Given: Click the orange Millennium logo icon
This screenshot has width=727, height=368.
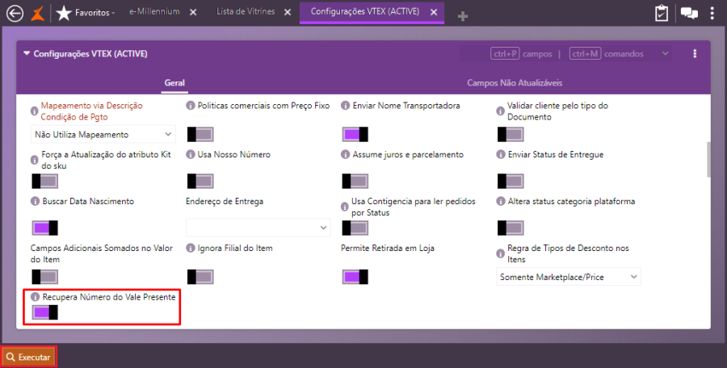Looking at the screenshot, I should (x=37, y=14).
